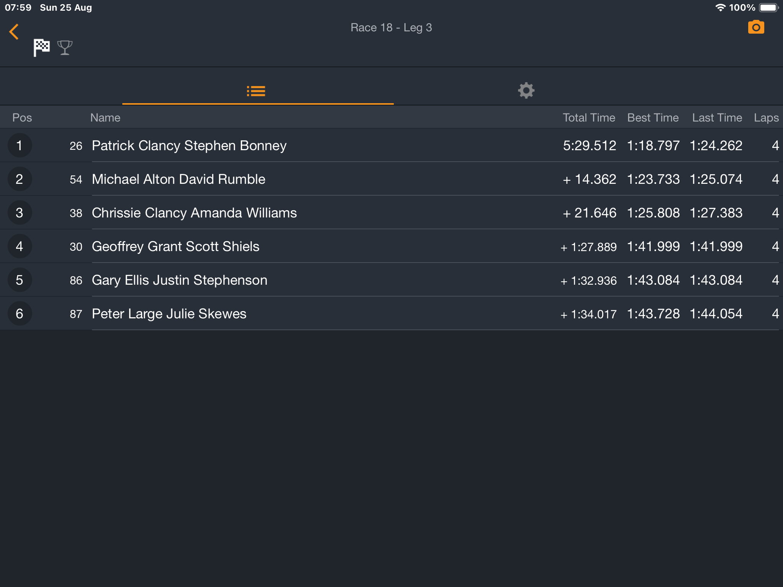Click car number 87

click(76, 314)
